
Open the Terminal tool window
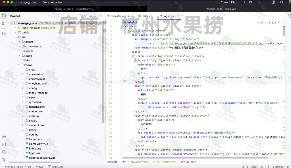tap(4, 144)
